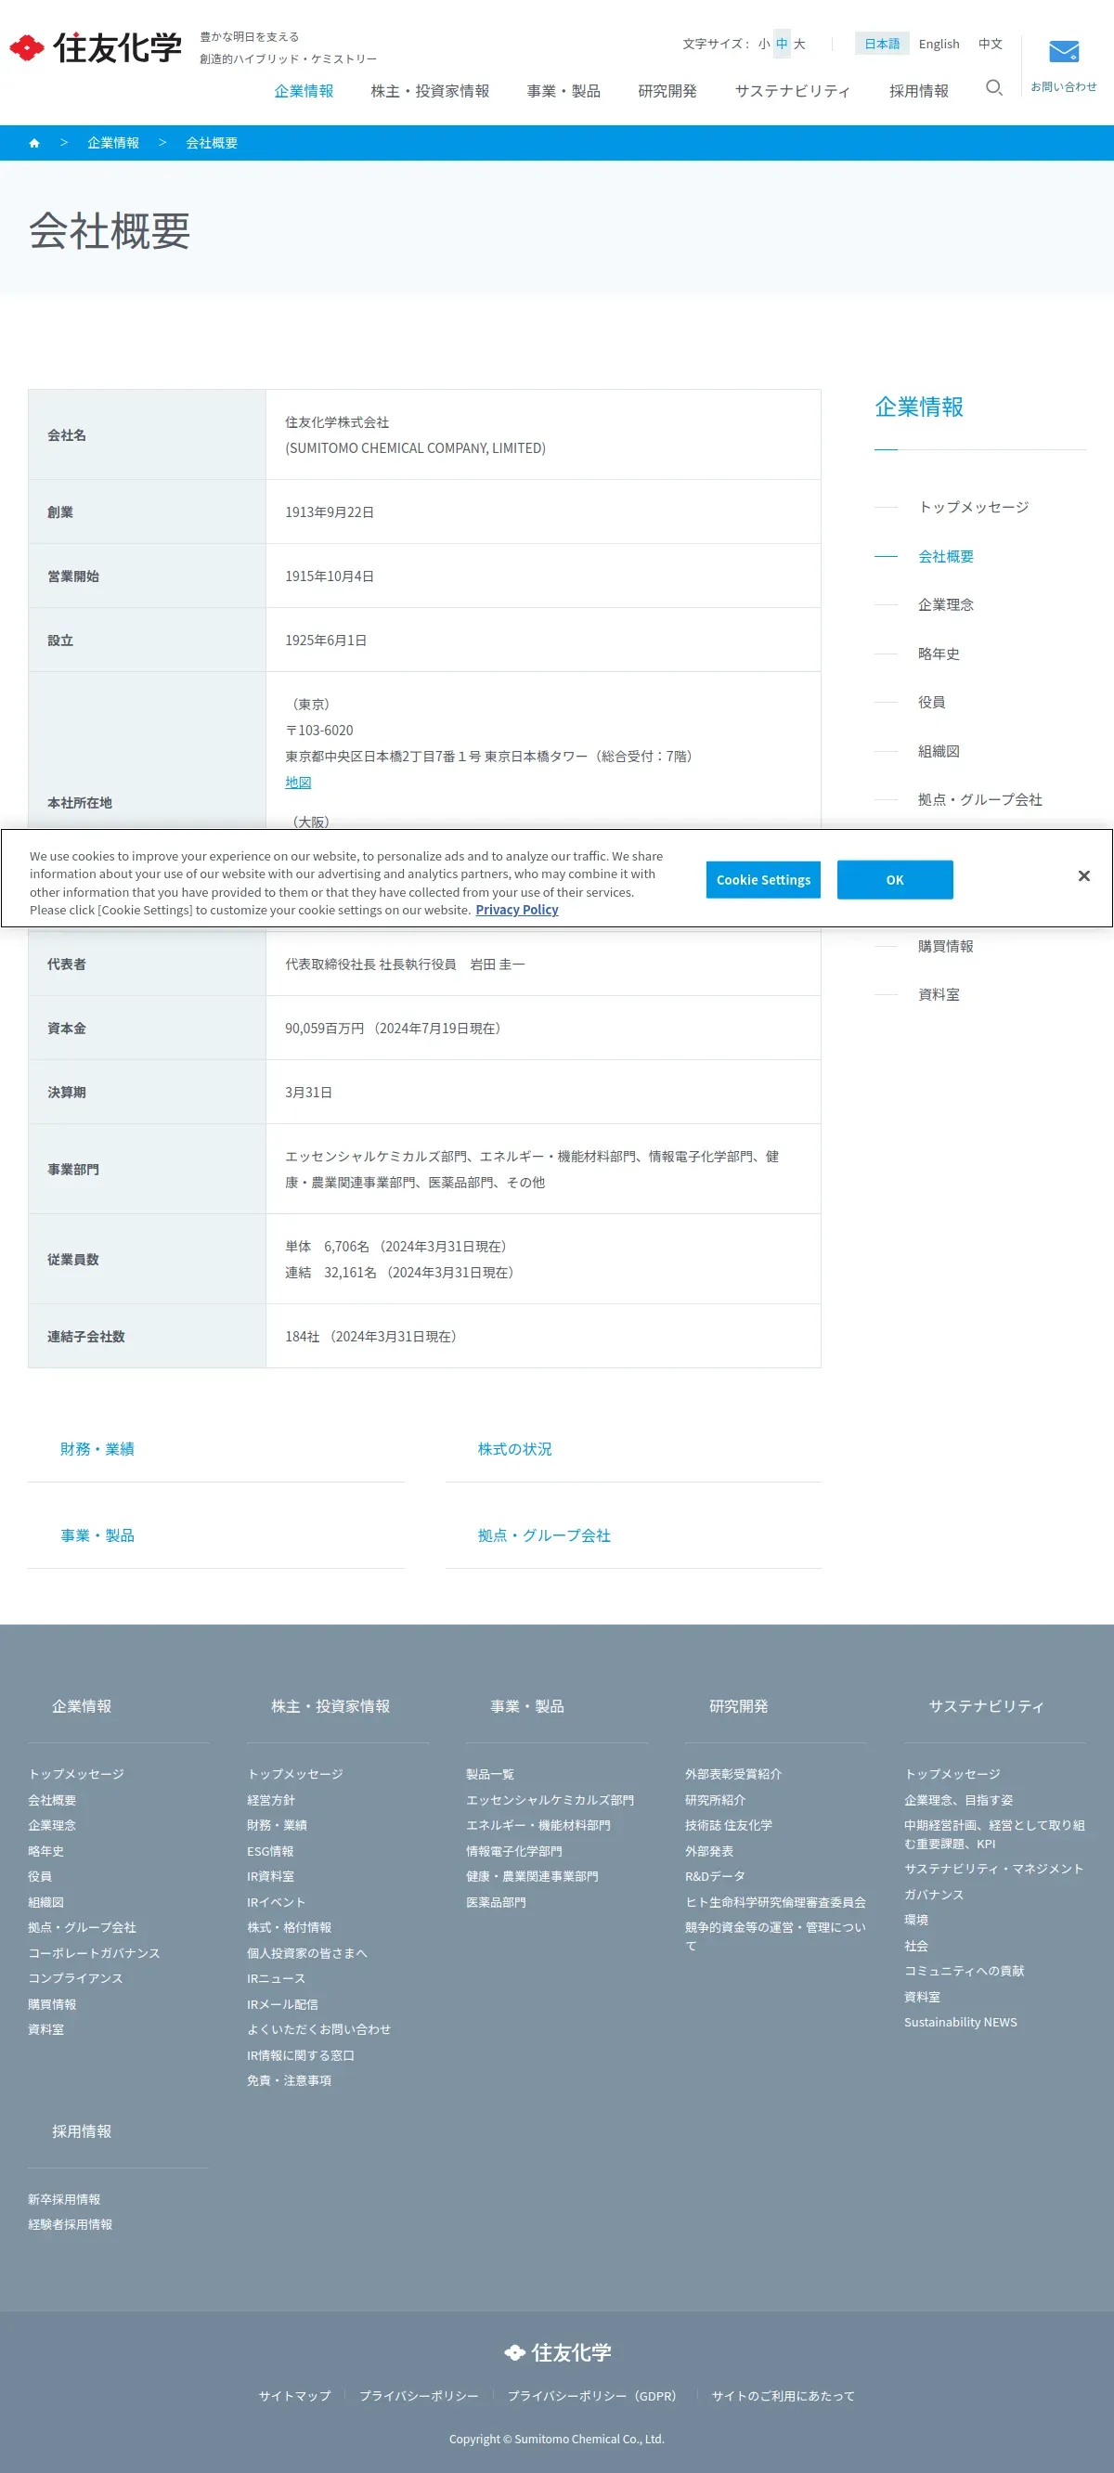Open the Privacy Policy link

[517, 910]
